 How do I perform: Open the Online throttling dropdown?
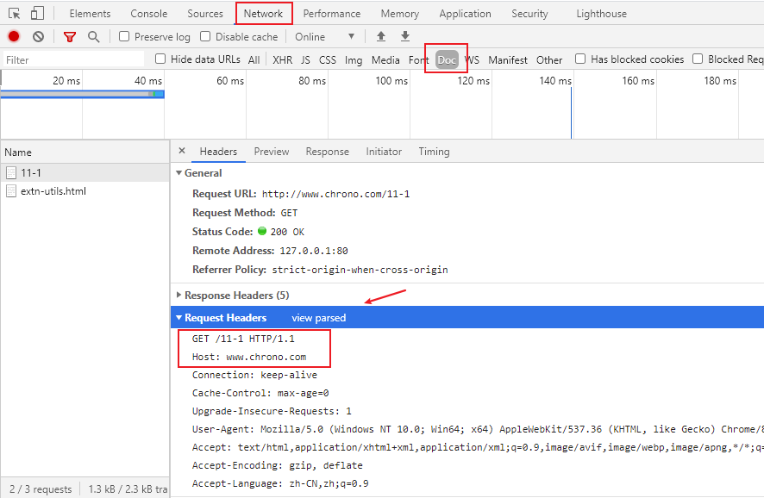324,37
